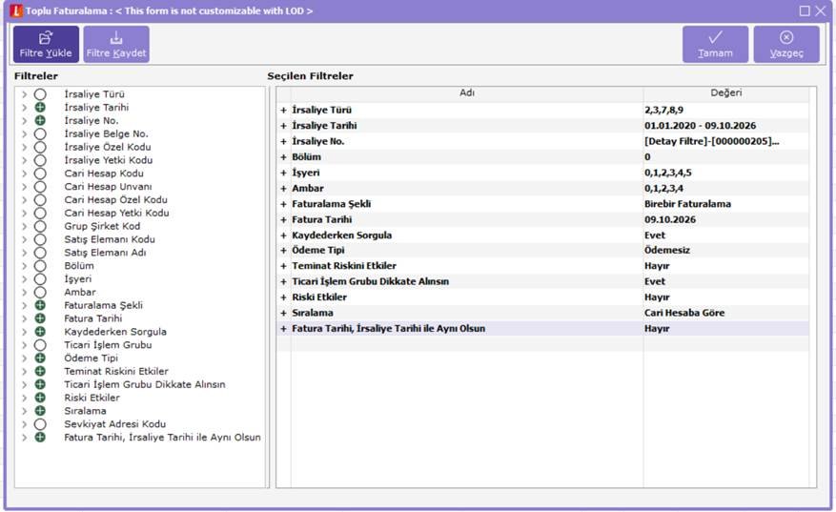This screenshot has width=836, height=512.
Task: Expand the Faturalama Şekli row in Seçilen Filtreler
Action: (284, 204)
